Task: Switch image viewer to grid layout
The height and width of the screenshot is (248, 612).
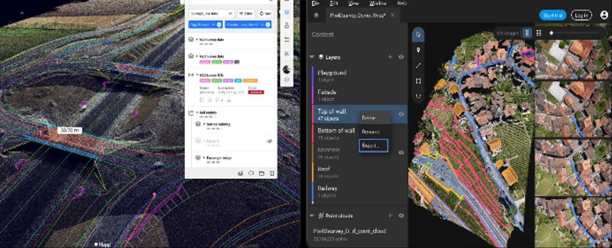Action: pyautogui.click(x=539, y=33)
